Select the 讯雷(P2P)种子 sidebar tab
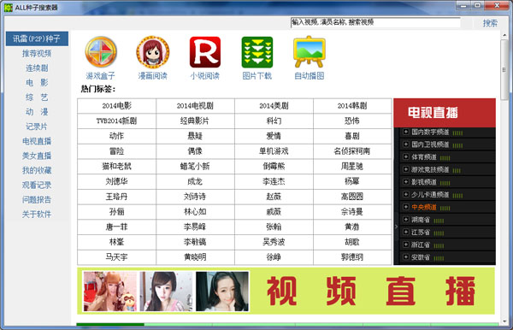 point(37,38)
